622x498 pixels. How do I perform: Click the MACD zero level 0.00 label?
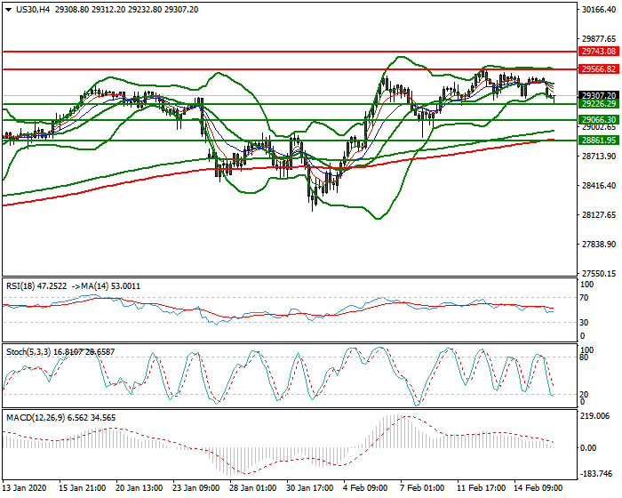[x=588, y=448]
